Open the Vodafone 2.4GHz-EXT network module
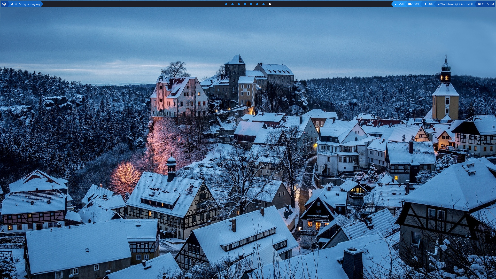496x279 pixels. click(457, 4)
